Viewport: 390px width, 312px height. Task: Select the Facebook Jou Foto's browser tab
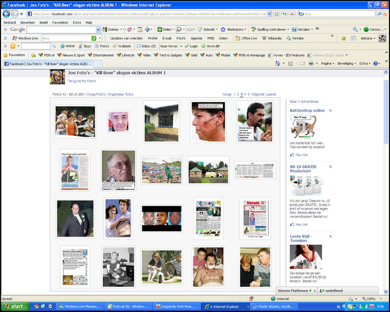point(48,64)
